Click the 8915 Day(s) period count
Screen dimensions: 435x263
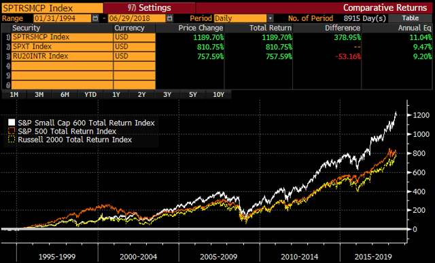tap(364, 18)
